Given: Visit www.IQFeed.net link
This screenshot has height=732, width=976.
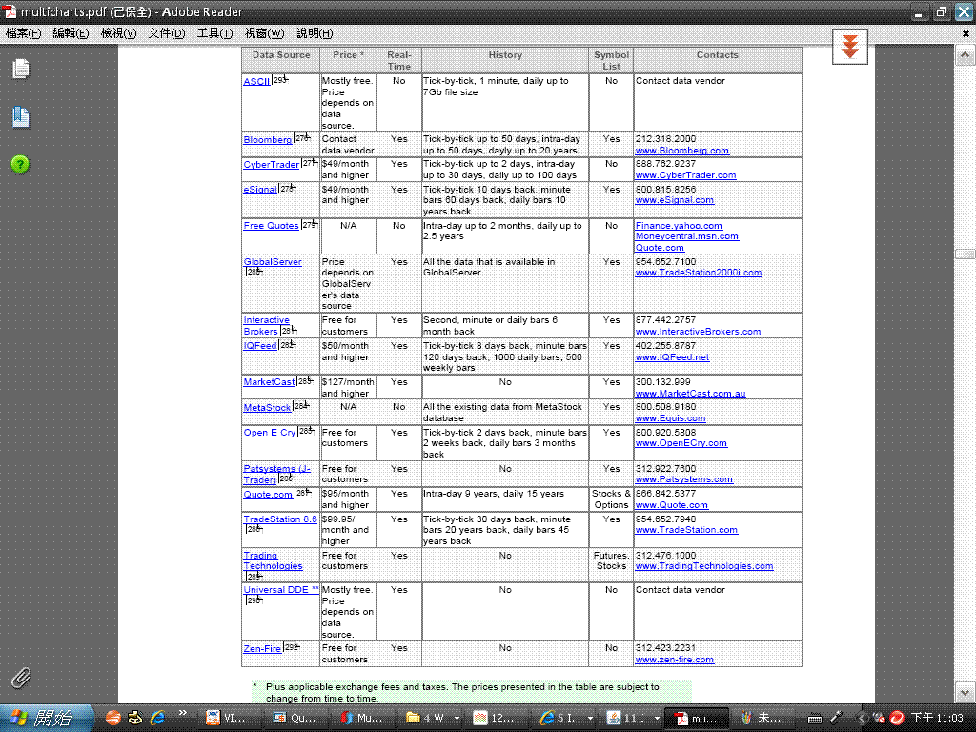Looking at the screenshot, I should click(x=672, y=357).
